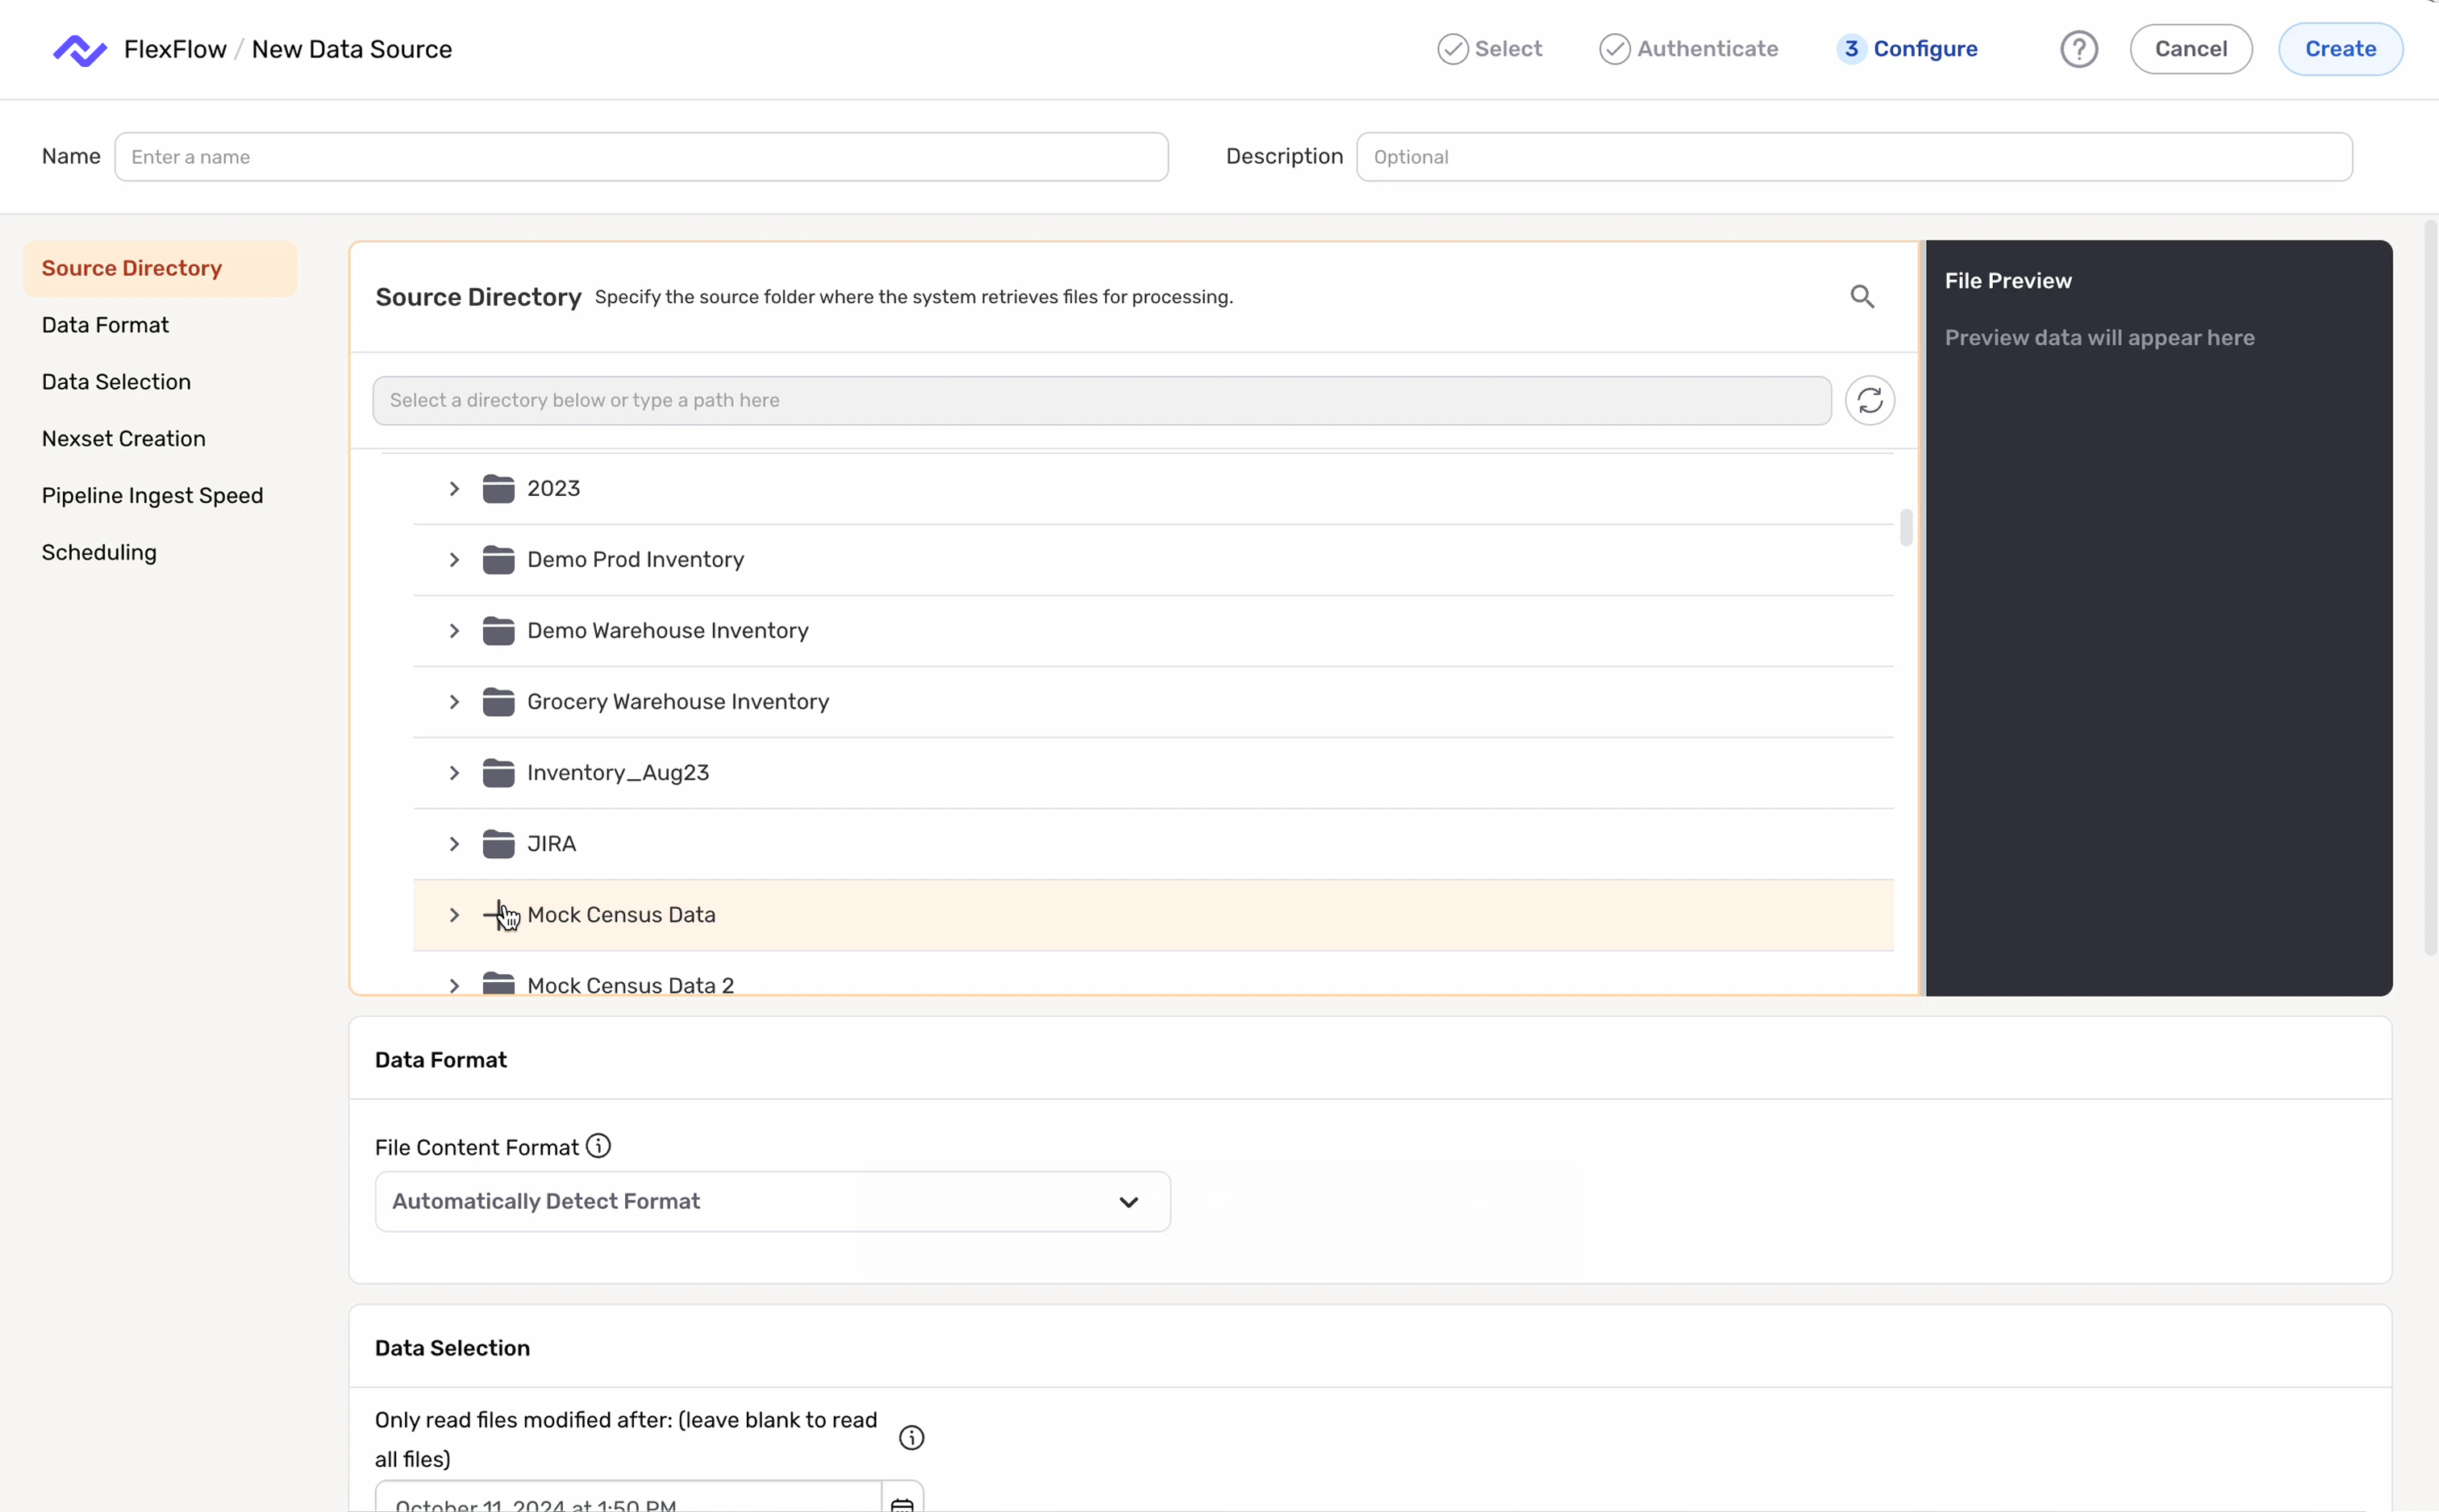Expand the 2023 folder
The height and width of the screenshot is (1512, 2439).
(x=454, y=488)
